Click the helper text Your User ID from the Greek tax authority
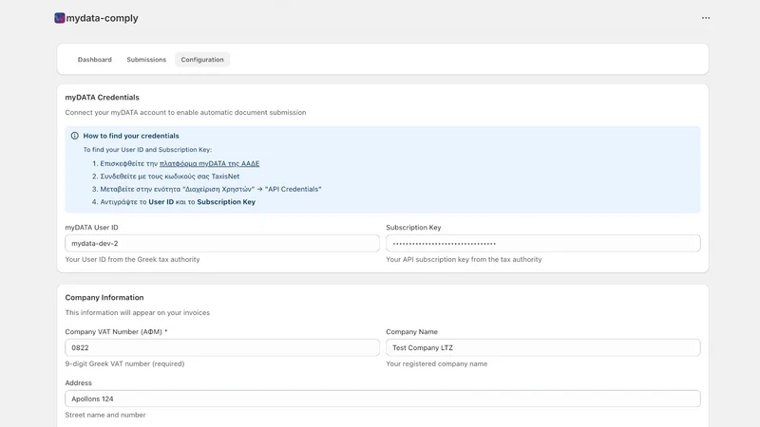Screen dimensions: 760x427 pos(132,259)
